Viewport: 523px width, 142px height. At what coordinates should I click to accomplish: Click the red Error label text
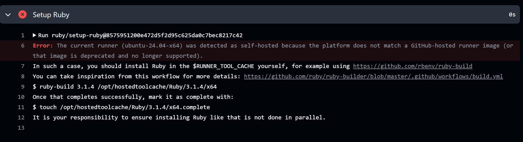point(43,46)
